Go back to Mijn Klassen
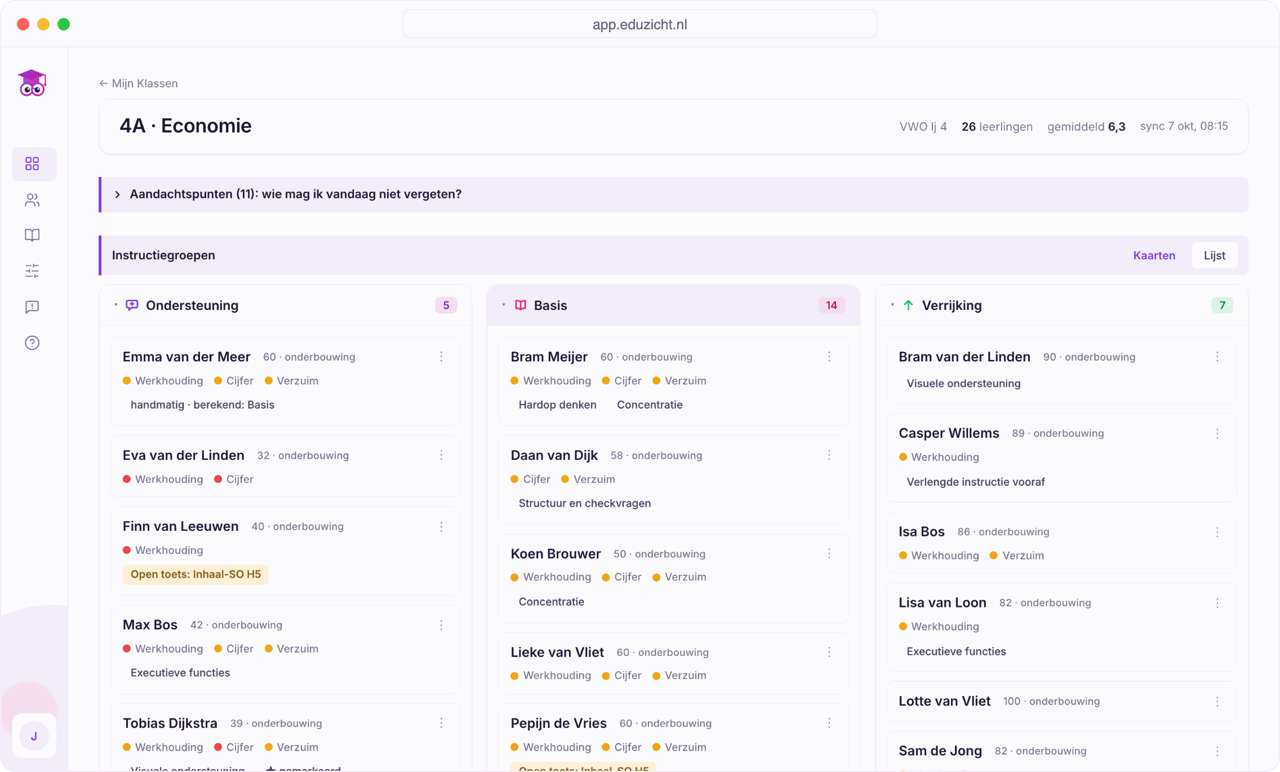This screenshot has height=772, width=1280. [139, 83]
